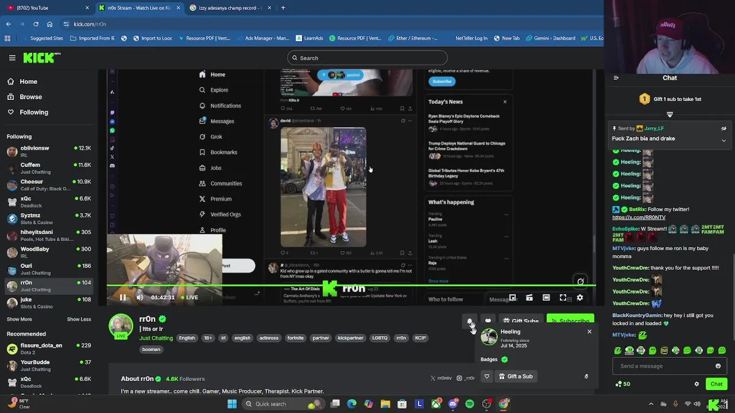Viewport: 735px width, 413px height.
Task: Open the x.com/RR0NTV chat link
Action: [x=639, y=217]
